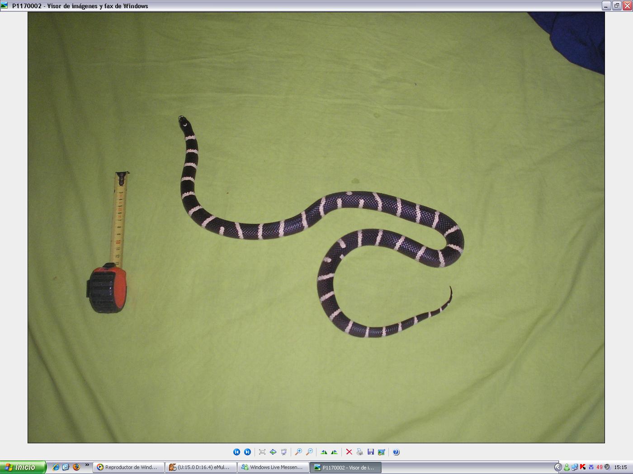
Task: Start the slide show
Action: point(284,452)
